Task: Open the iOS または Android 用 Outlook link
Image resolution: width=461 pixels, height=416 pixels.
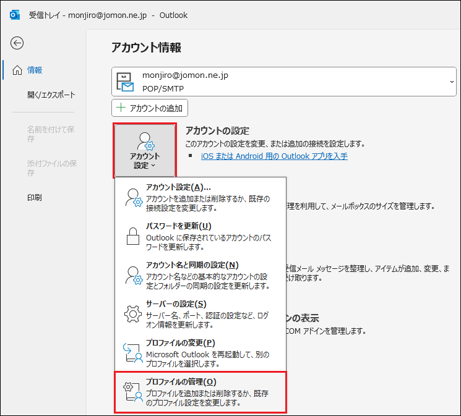Action: point(274,156)
